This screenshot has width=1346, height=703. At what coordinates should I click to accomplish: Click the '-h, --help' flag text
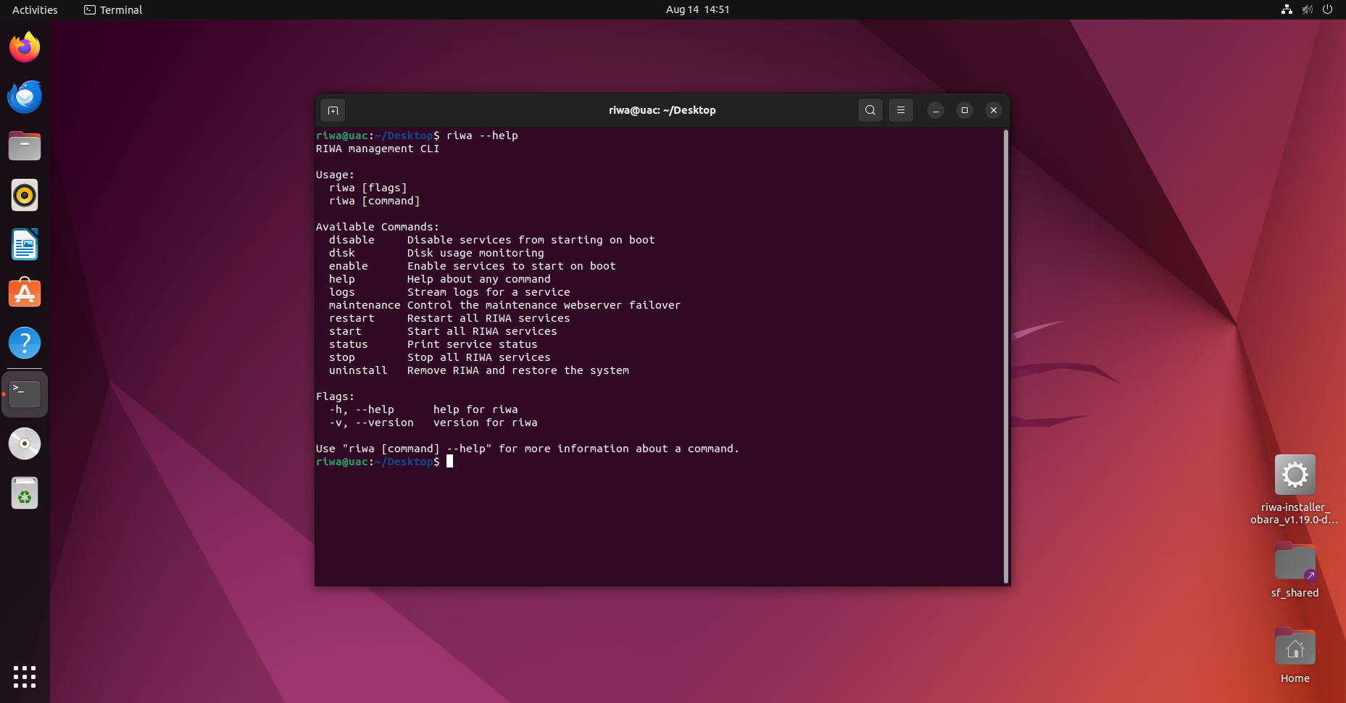point(362,409)
